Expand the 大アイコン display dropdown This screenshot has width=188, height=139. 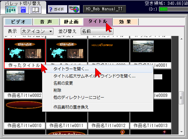click(37, 31)
